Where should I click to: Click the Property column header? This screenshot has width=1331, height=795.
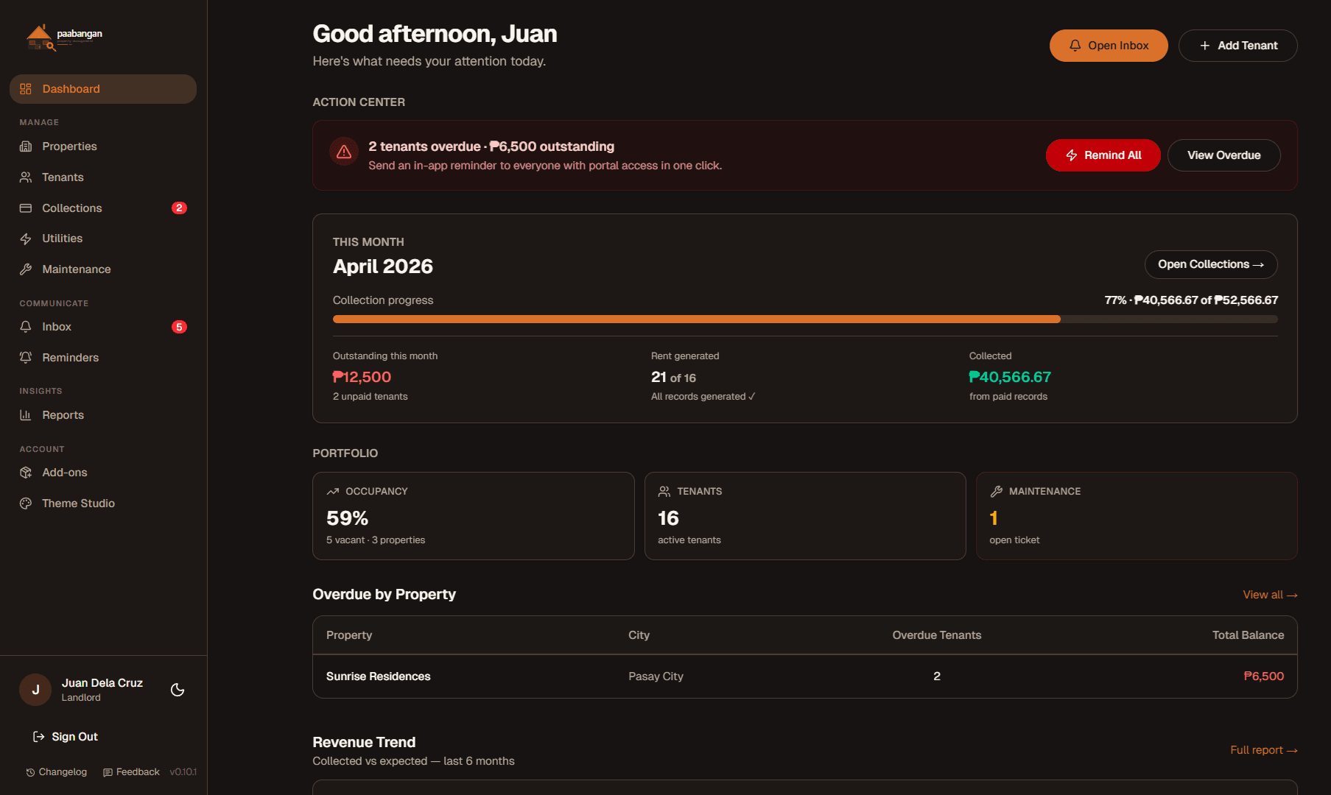[x=349, y=635]
